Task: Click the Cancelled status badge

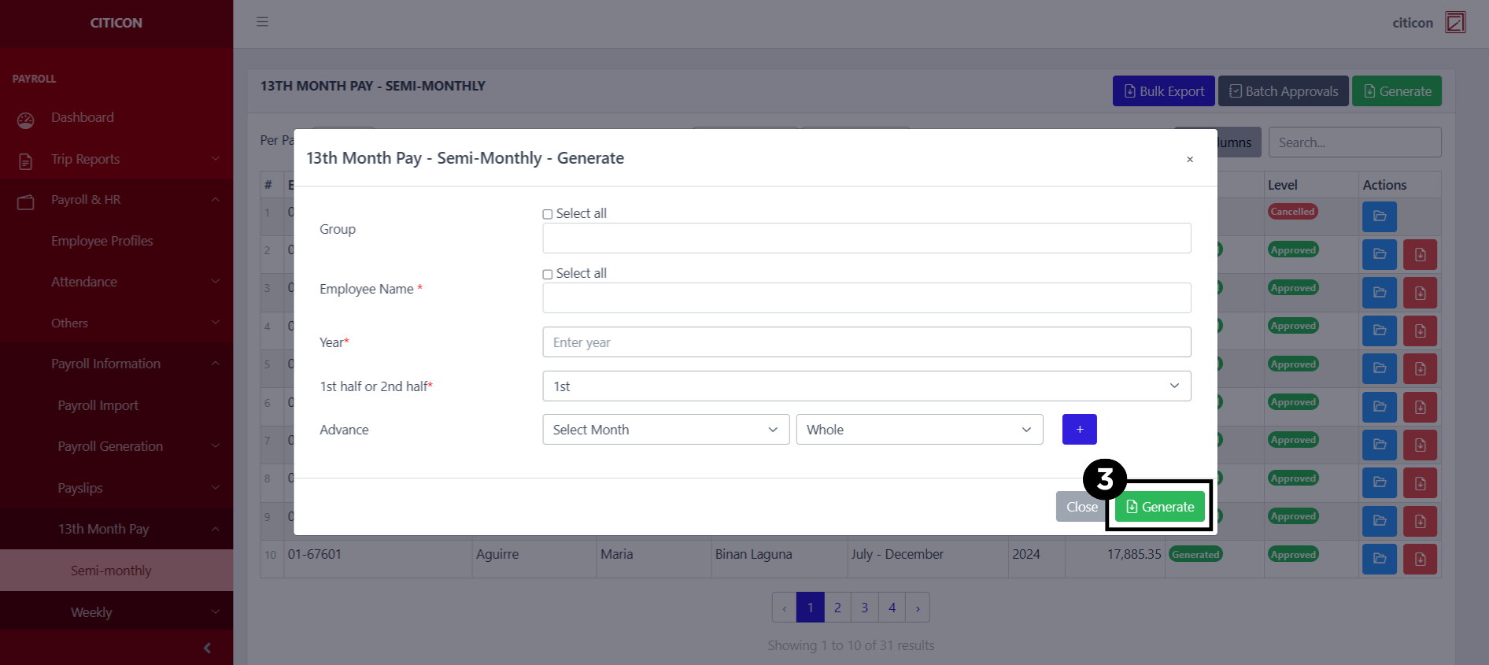Action: coord(1293,212)
